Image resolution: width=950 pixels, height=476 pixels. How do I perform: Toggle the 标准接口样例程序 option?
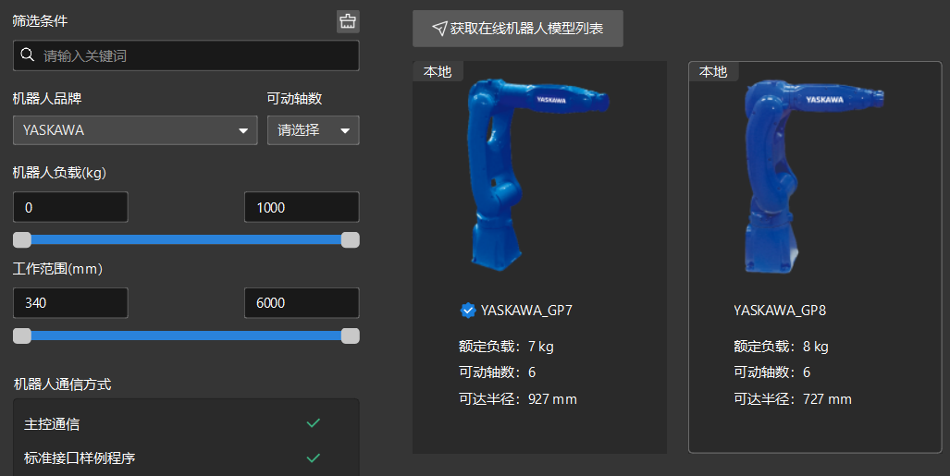pyautogui.click(x=186, y=458)
